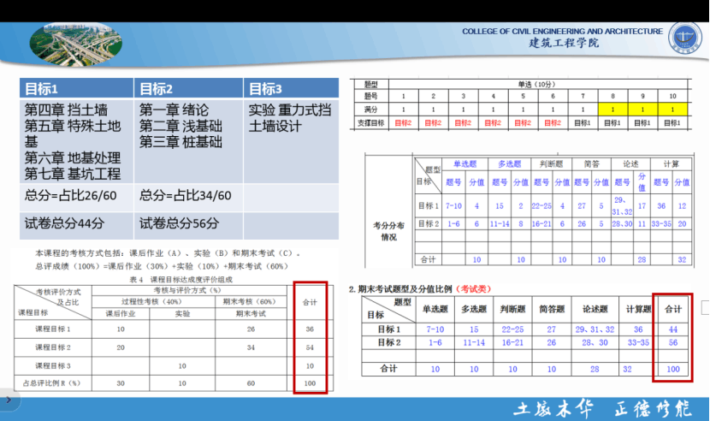Select the blue 目标2 header cell
The height and width of the screenshot is (421, 710).
pyautogui.click(x=188, y=89)
